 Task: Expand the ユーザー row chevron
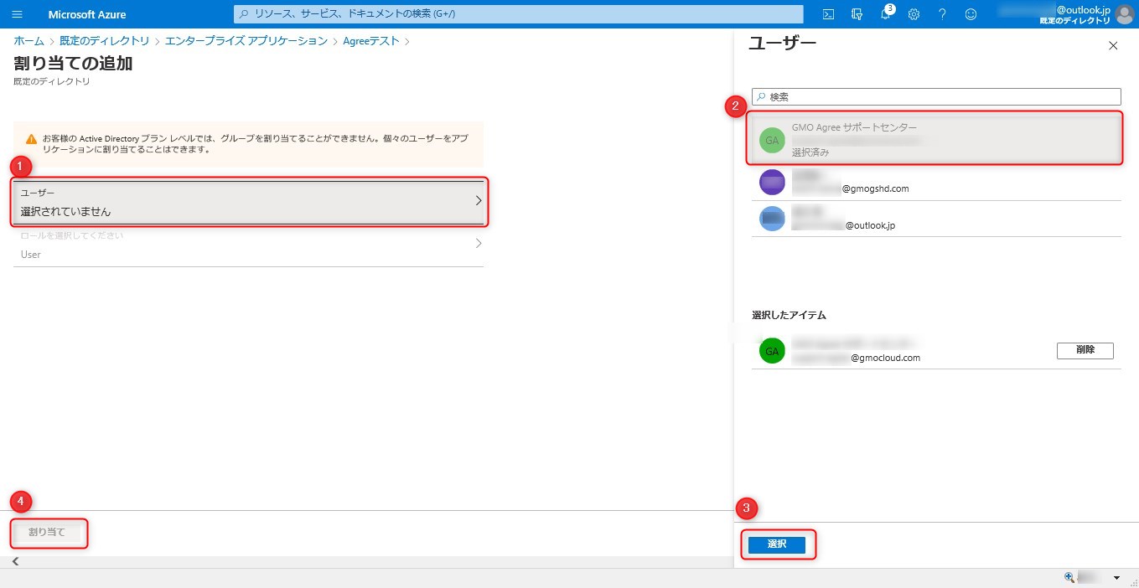(479, 201)
